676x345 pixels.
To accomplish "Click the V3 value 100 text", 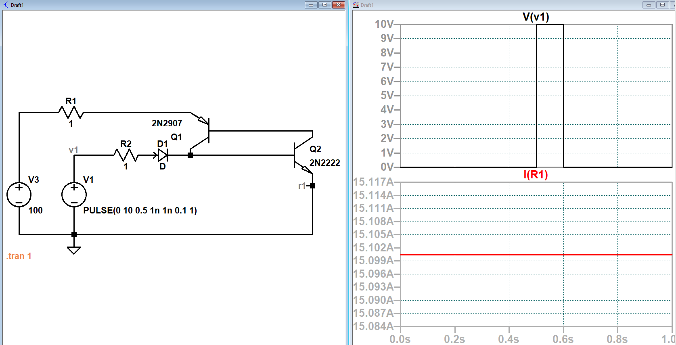I will click(x=36, y=211).
